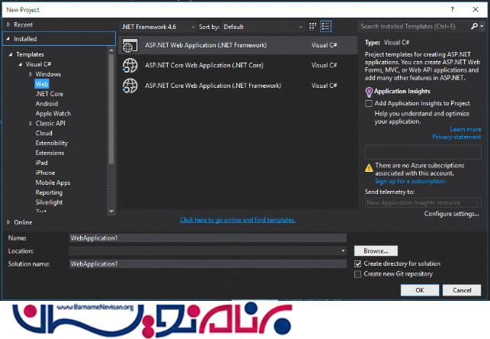The width and height of the screenshot is (490, 339).
Task: Click the Application Insights lightbulb icon
Action: pyautogui.click(x=369, y=92)
